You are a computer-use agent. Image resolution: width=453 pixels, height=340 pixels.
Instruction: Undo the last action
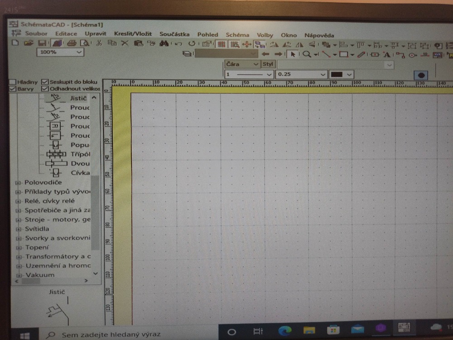click(x=178, y=44)
